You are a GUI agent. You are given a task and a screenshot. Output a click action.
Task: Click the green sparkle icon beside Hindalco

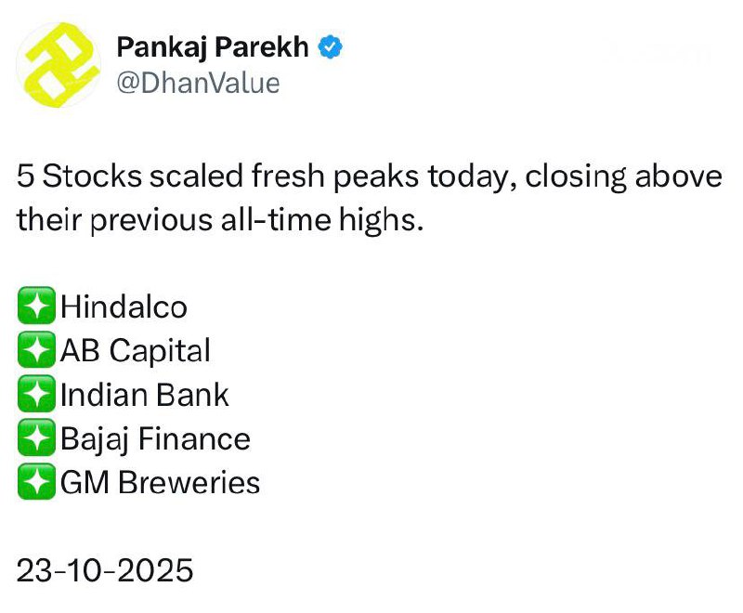click(x=35, y=307)
